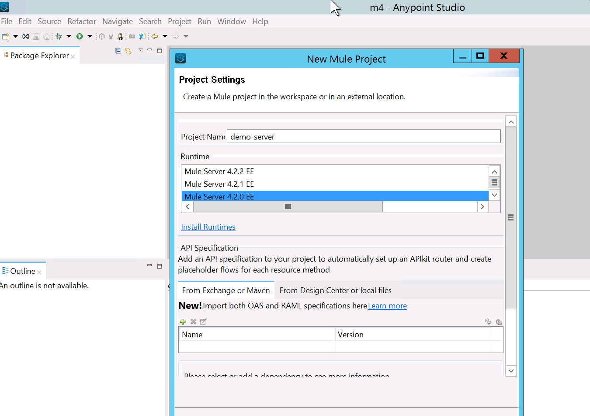Click the Name column header
This screenshot has width=590, height=416.
[x=257, y=334]
